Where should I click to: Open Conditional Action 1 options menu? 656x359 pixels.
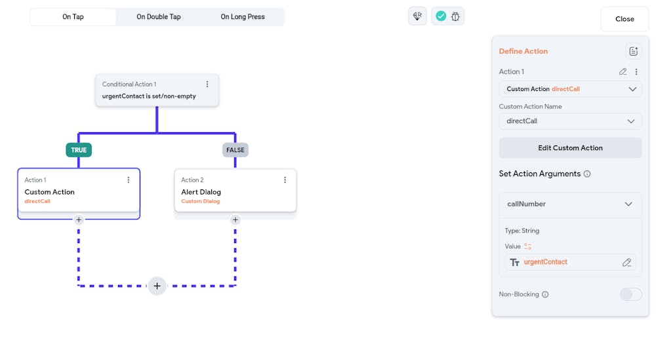207,85
